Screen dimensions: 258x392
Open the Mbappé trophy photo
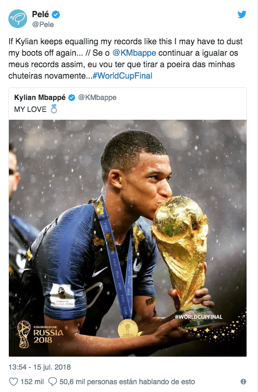coord(128,238)
